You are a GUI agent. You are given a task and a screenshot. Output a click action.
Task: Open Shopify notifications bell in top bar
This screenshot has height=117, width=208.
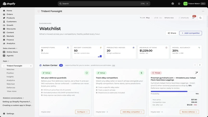(x=179, y=4)
